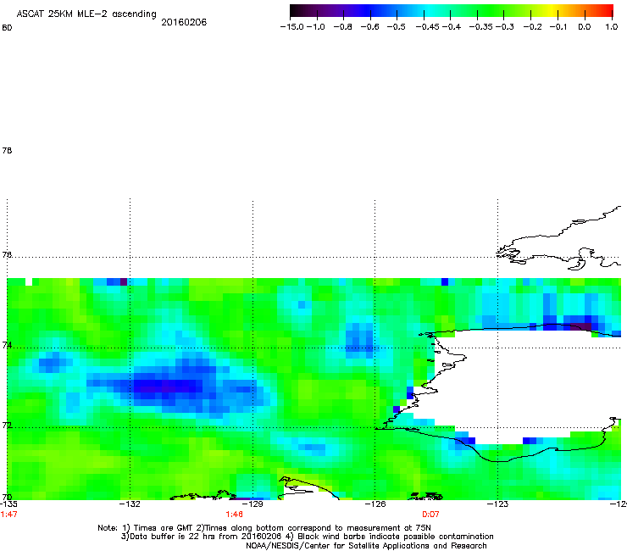Screen dimensions: 627x551
Task: Select the date label 20160206
Action: pos(184,22)
